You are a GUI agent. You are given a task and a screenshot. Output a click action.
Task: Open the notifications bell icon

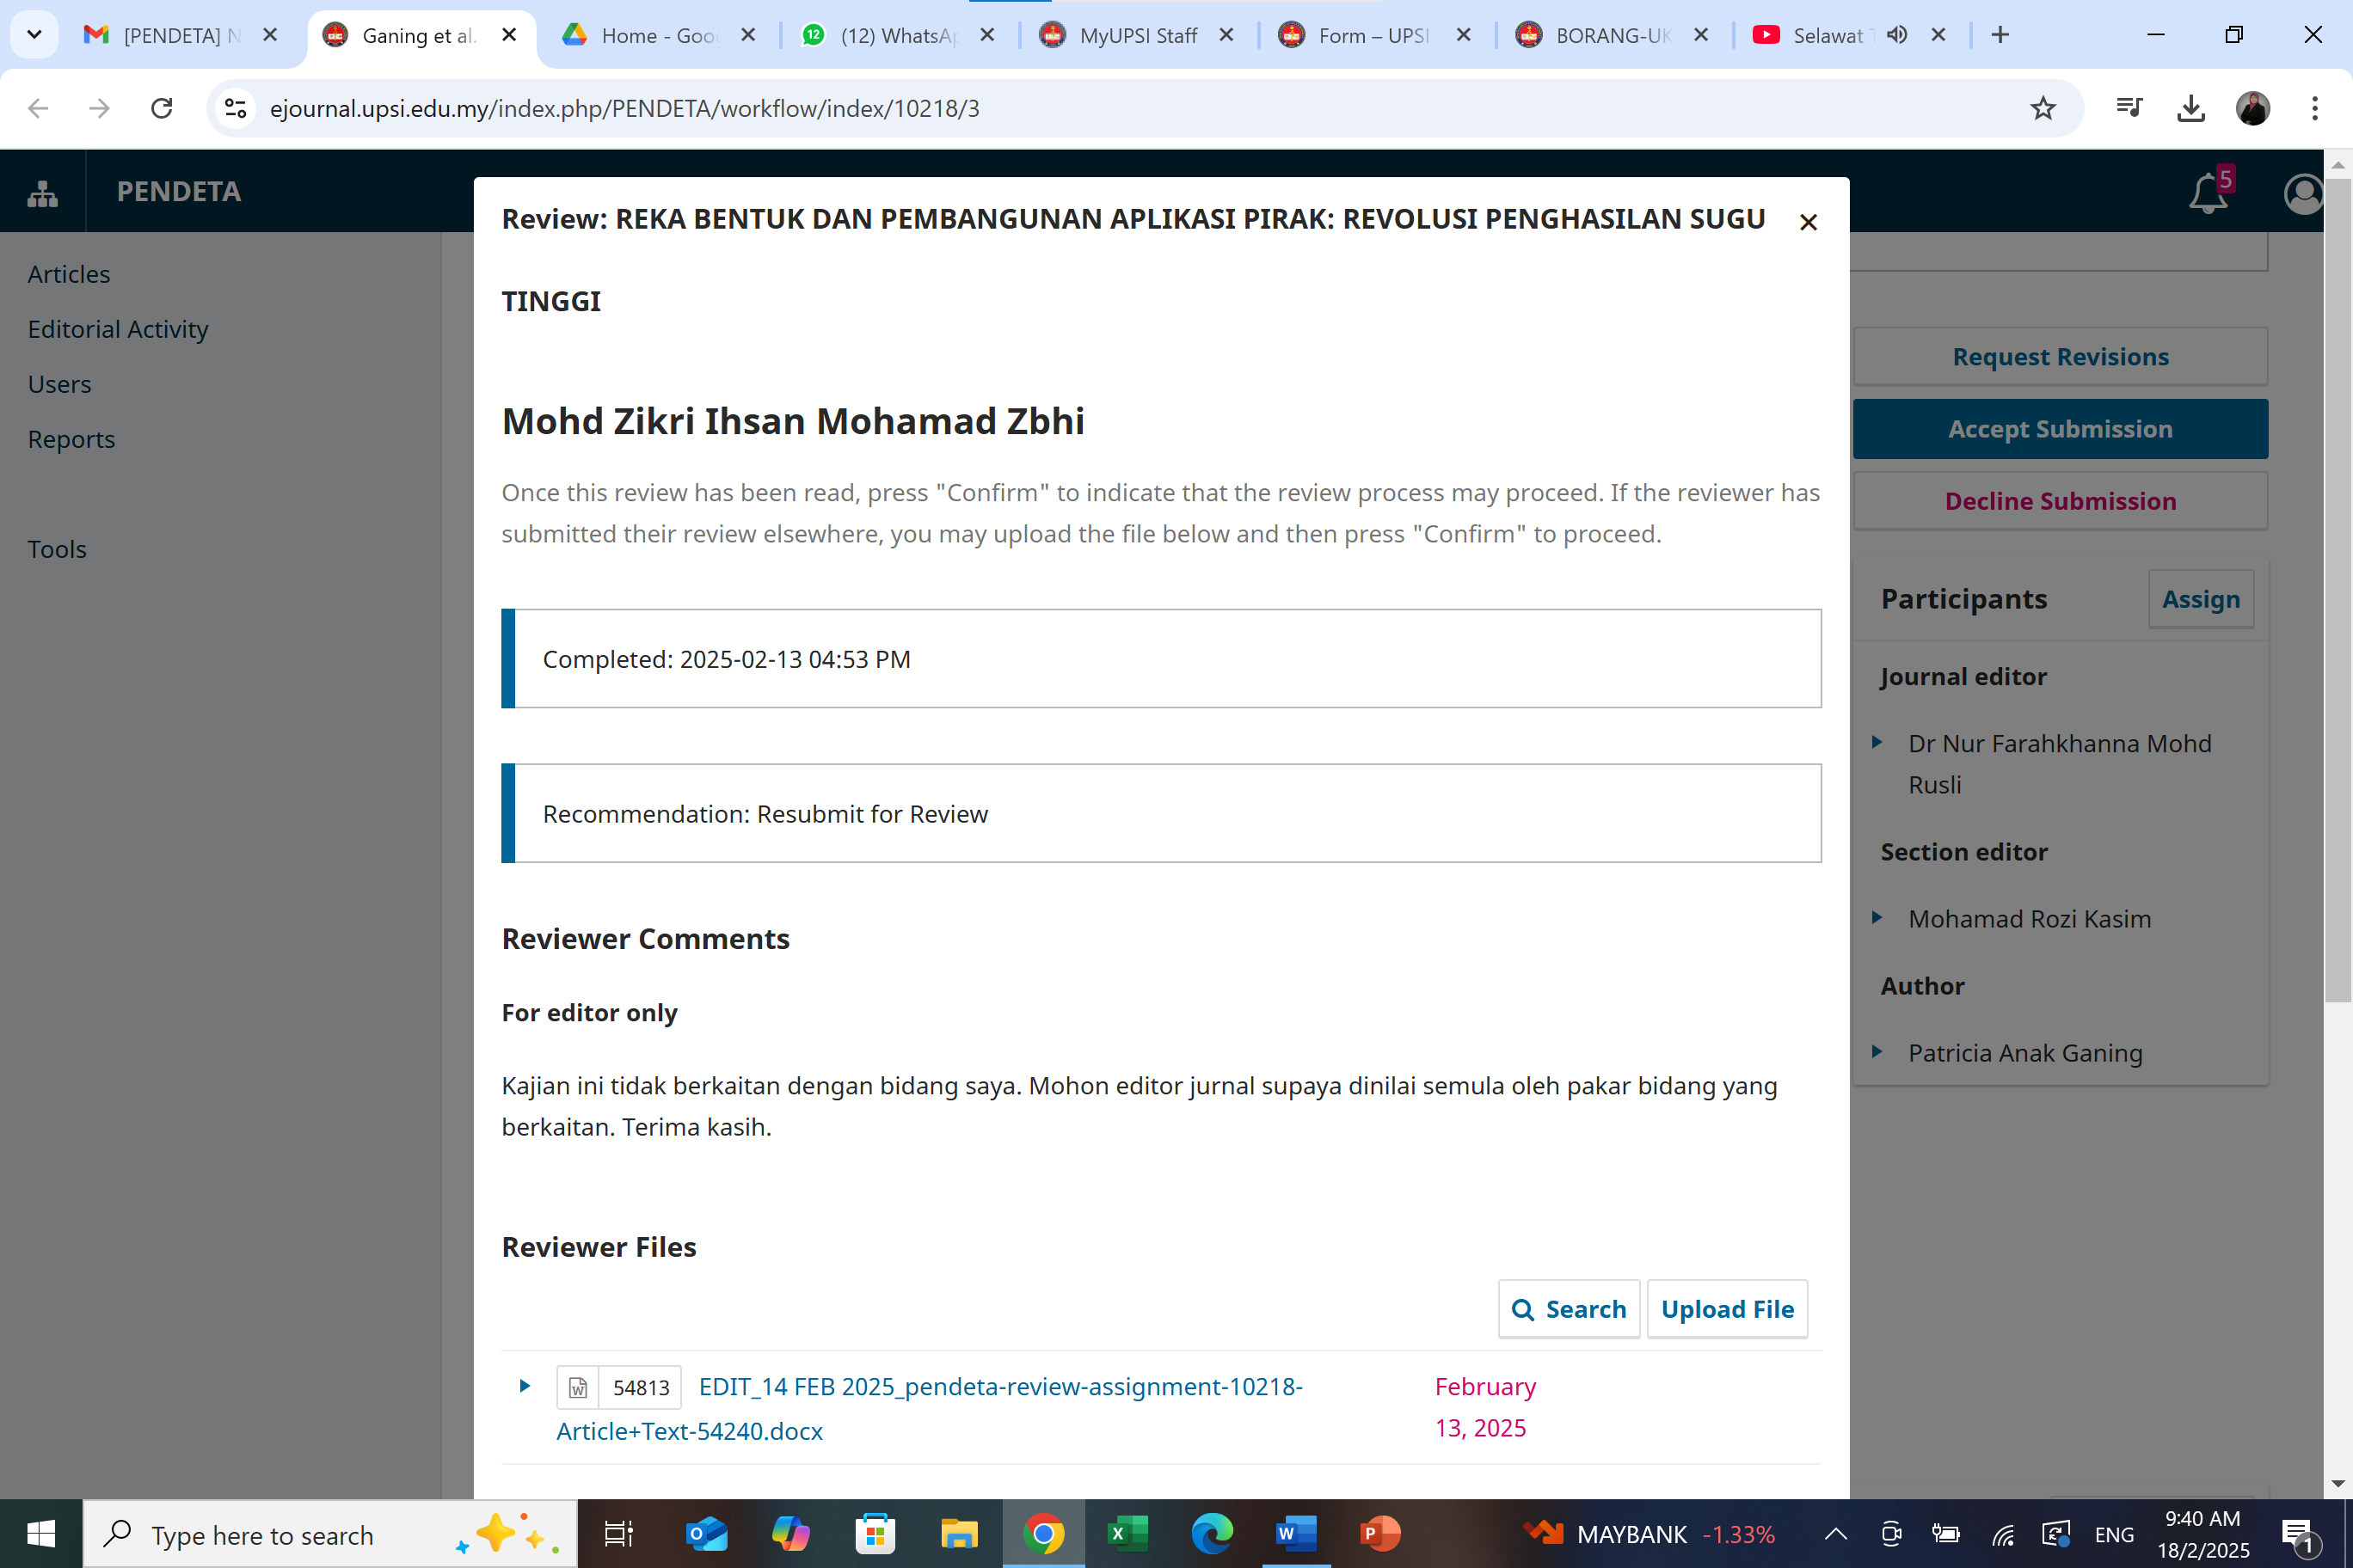tap(2208, 192)
